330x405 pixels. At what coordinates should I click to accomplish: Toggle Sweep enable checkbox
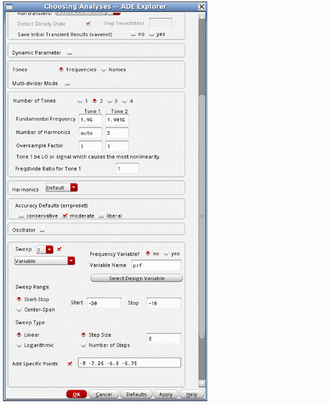coord(59,249)
